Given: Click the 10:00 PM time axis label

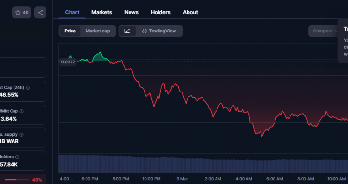Looking at the screenshot, I should [x=151, y=179].
